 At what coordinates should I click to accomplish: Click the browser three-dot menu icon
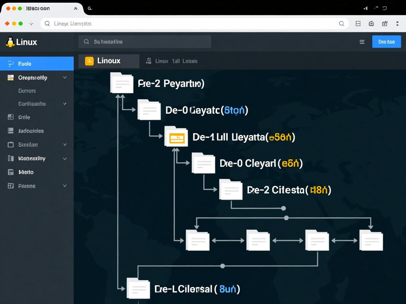(x=397, y=24)
